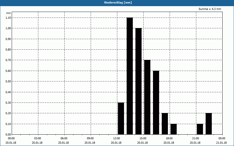Viewport: 234px width, 146px height.
Task: Select the "00:00" label above 21.01.18
Action: point(222,138)
